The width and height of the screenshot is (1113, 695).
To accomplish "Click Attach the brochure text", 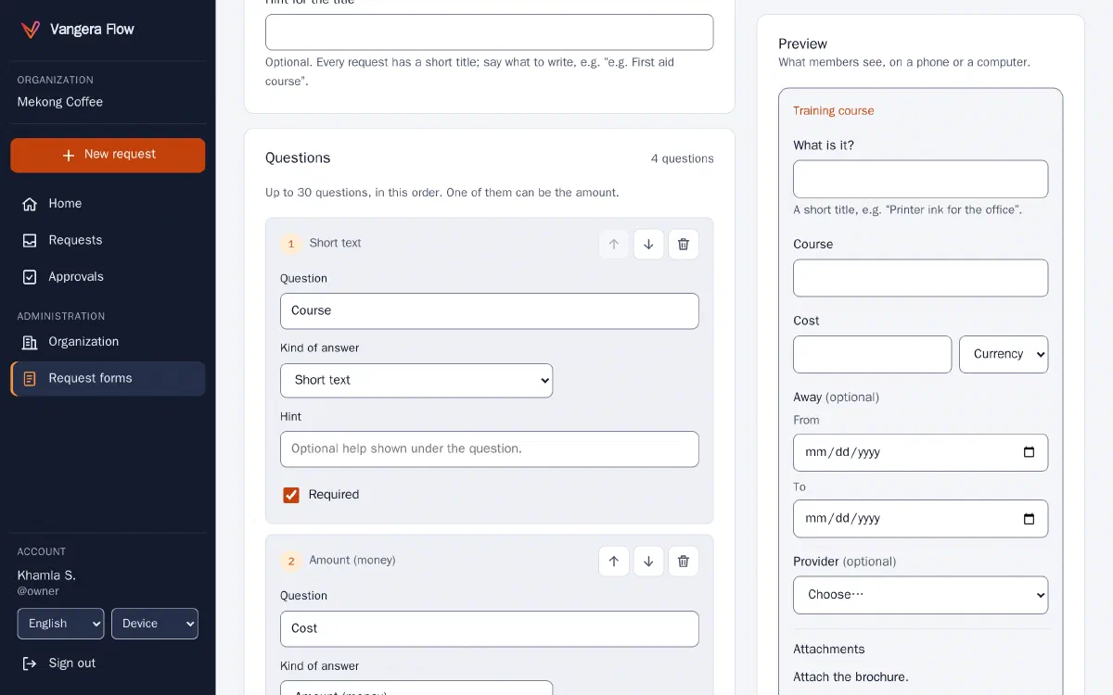I will (851, 677).
